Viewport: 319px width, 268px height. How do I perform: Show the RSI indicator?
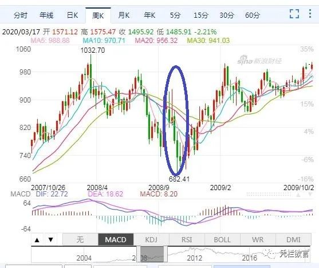point(187,239)
